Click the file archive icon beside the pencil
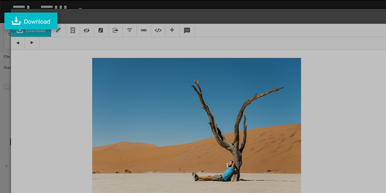 tap(73, 30)
